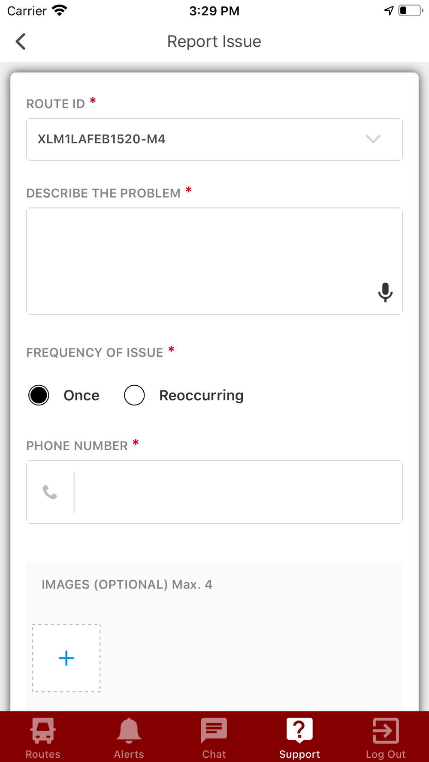Choose the Reoccurring label text

coord(201,395)
